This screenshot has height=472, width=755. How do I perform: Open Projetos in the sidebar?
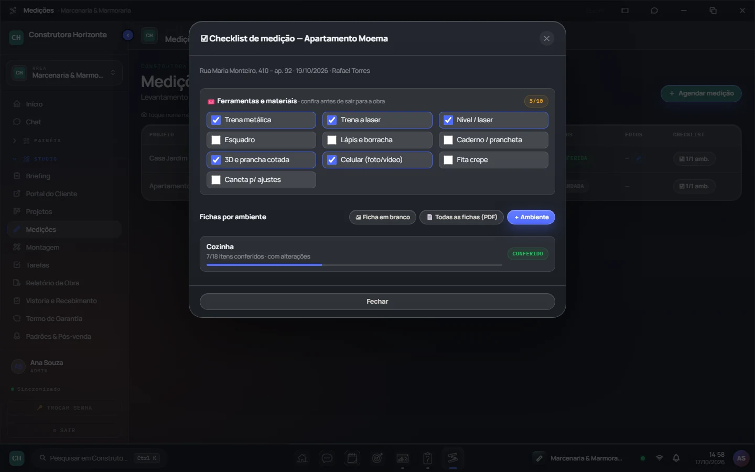pos(64,211)
